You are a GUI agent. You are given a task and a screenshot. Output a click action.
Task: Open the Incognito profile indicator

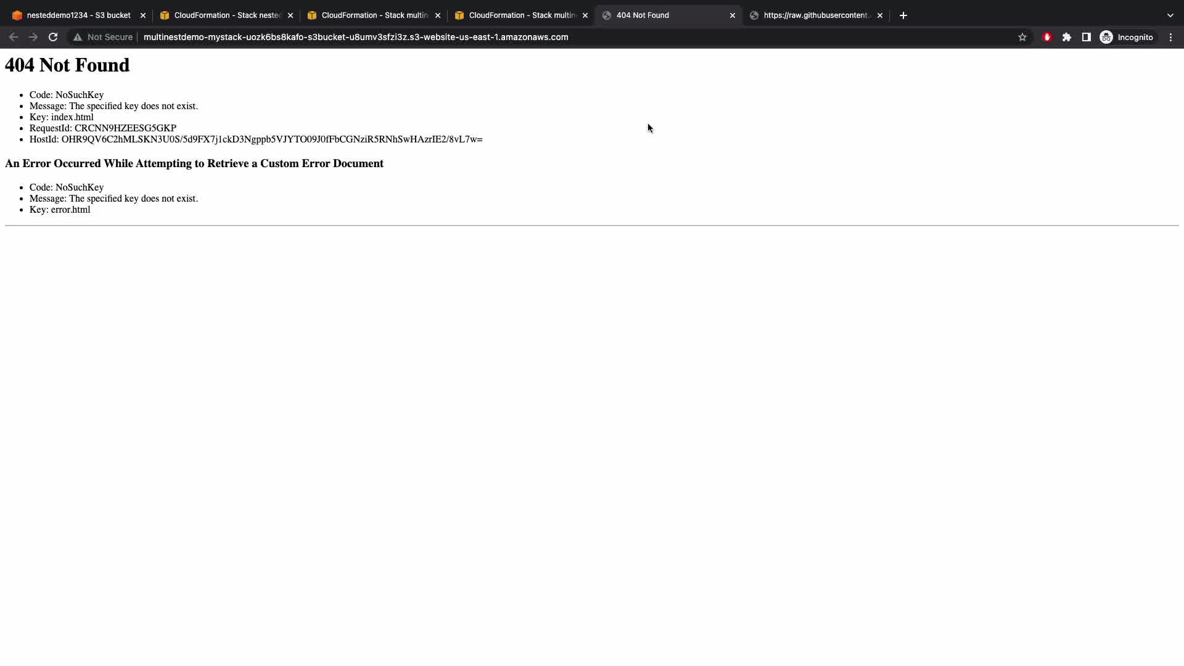click(1127, 37)
